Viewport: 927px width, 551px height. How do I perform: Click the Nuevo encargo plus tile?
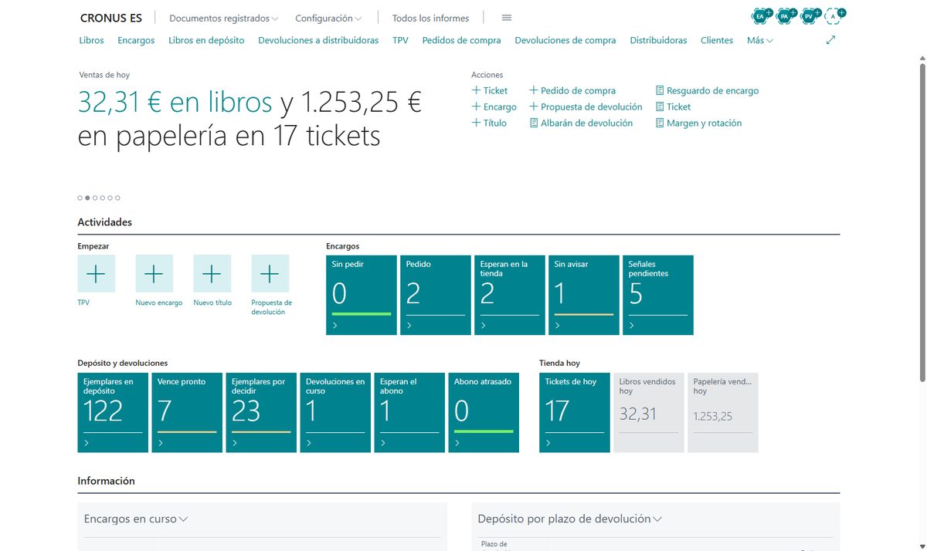[x=154, y=273]
